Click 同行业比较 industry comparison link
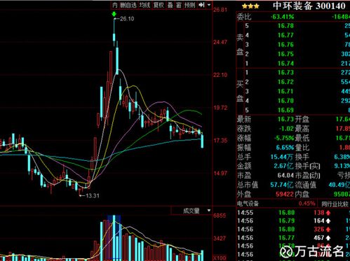This screenshot has width=350, height=261. click(x=335, y=204)
